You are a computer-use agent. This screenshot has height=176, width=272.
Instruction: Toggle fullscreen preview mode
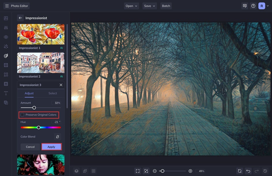click(x=138, y=171)
